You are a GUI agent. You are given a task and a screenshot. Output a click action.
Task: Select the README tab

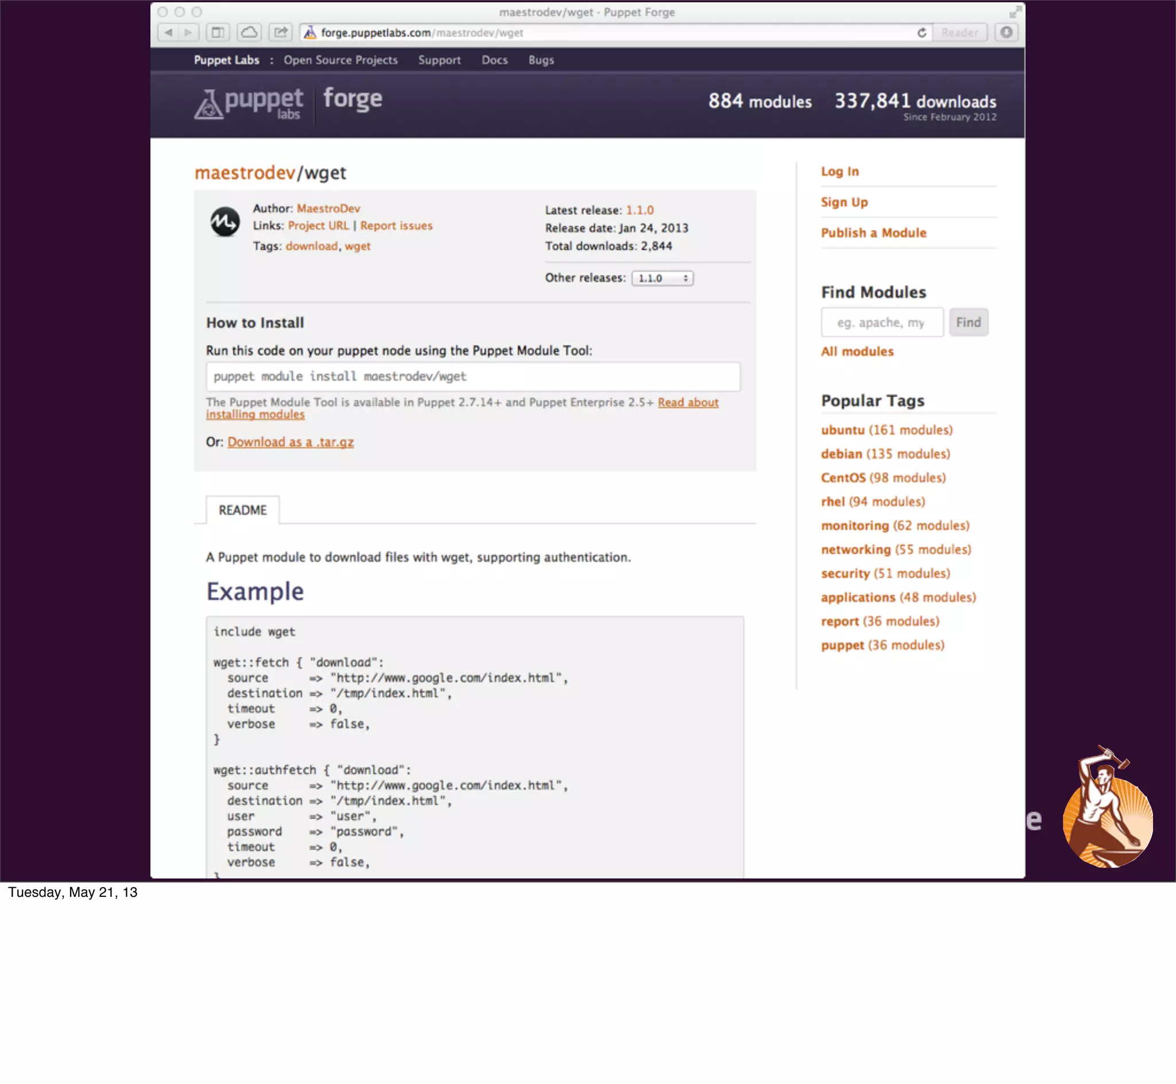pos(242,510)
